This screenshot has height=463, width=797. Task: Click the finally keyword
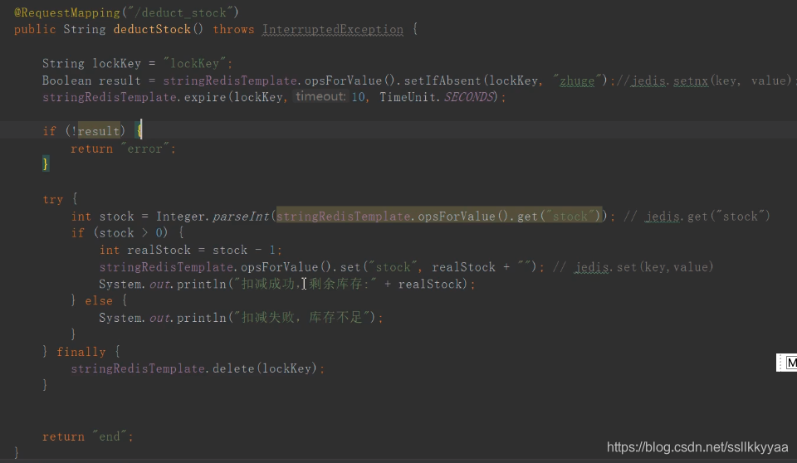(81, 352)
